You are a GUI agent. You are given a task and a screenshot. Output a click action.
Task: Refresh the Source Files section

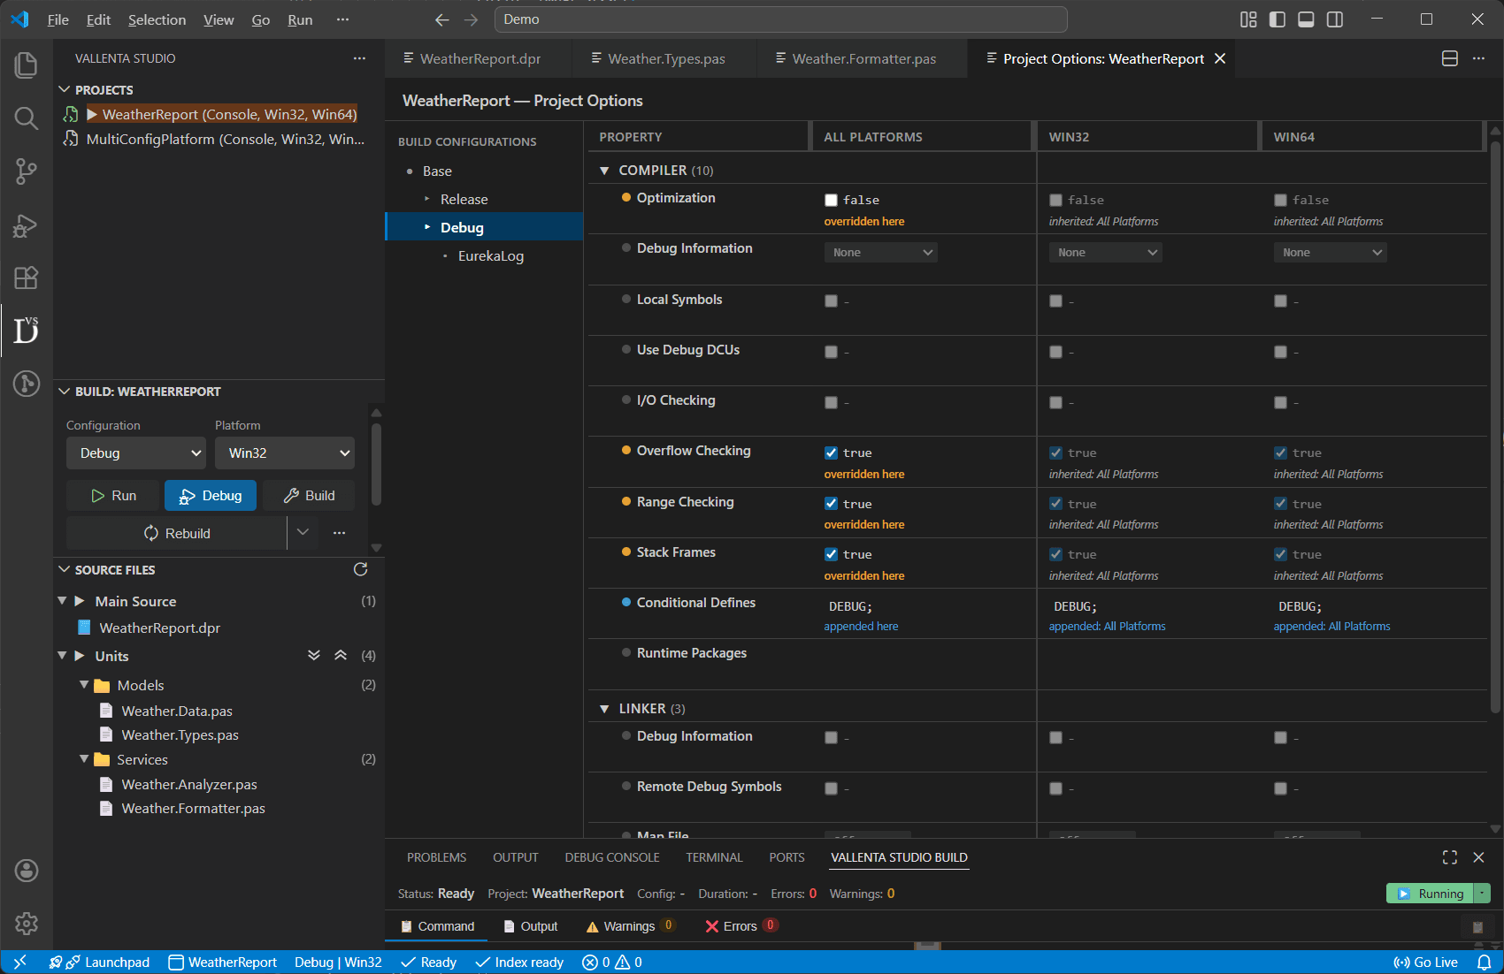click(x=360, y=569)
